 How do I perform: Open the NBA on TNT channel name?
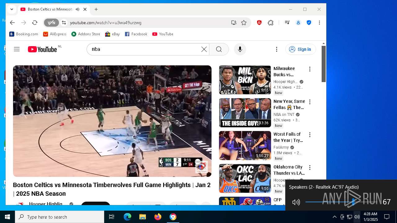point(284,115)
